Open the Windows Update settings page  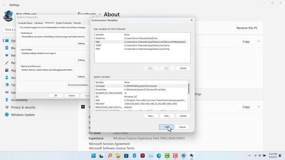tap(23, 115)
